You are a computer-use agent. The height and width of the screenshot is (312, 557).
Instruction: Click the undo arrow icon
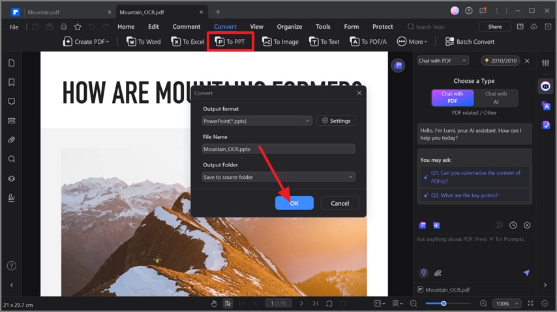point(92,27)
